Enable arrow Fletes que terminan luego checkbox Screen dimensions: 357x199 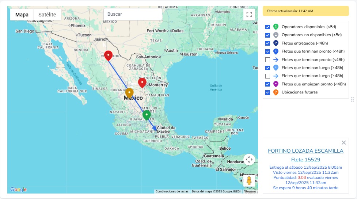tap(268, 76)
